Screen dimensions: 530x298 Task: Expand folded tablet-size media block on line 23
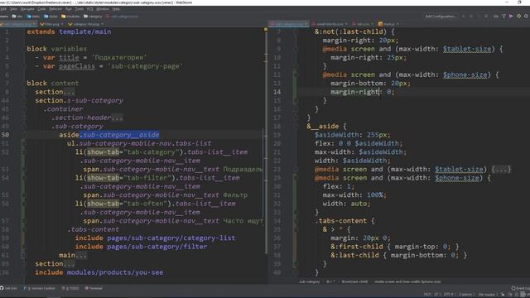500,169
